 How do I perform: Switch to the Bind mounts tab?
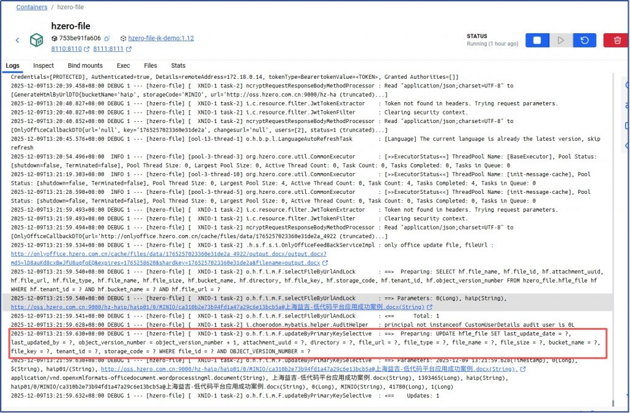coord(85,65)
